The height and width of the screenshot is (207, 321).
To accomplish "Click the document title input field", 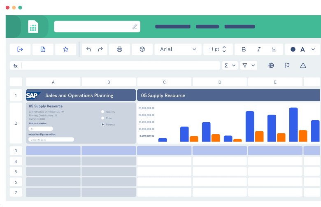I will [97, 27].
